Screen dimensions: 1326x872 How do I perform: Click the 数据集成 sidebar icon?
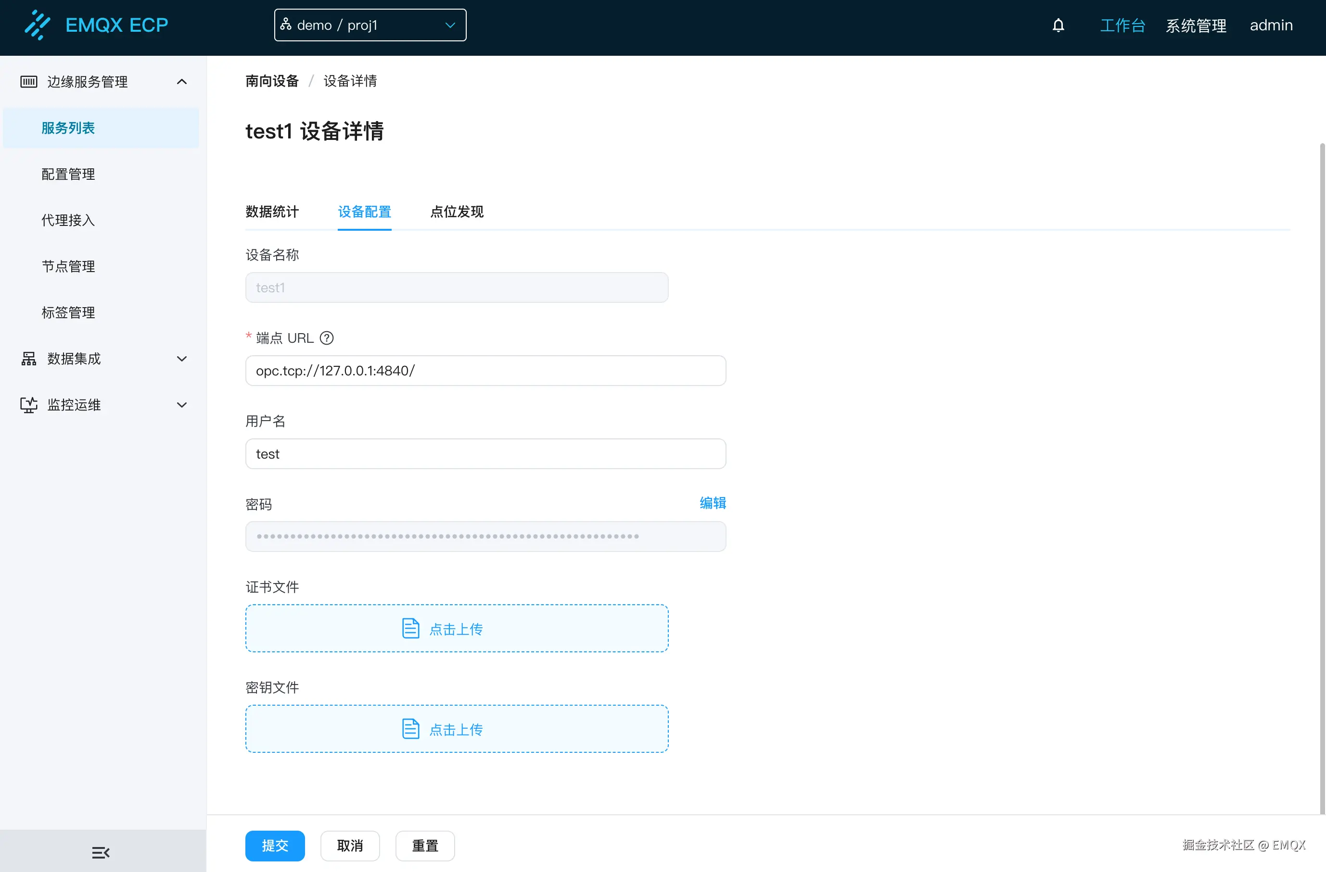tap(28, 359)
